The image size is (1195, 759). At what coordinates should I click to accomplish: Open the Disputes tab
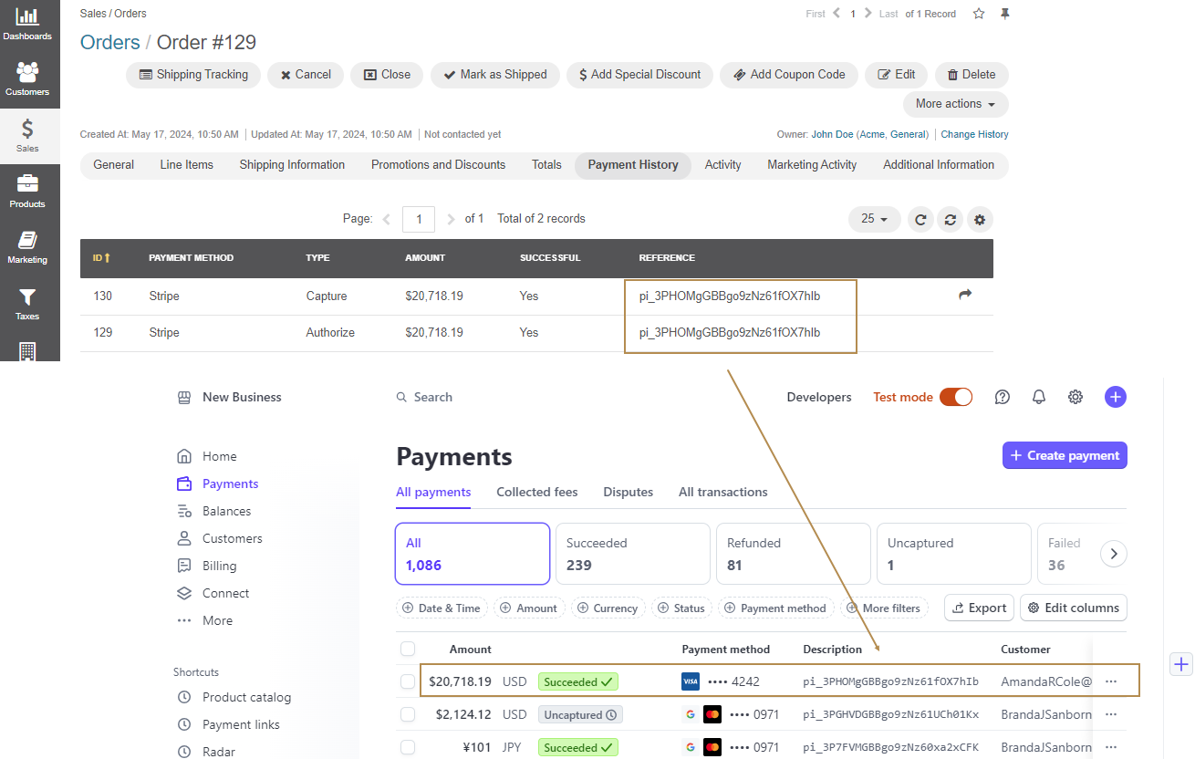628,492
